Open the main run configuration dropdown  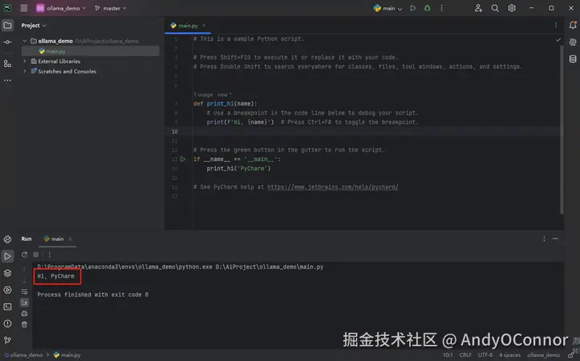[x=387, y=8]
